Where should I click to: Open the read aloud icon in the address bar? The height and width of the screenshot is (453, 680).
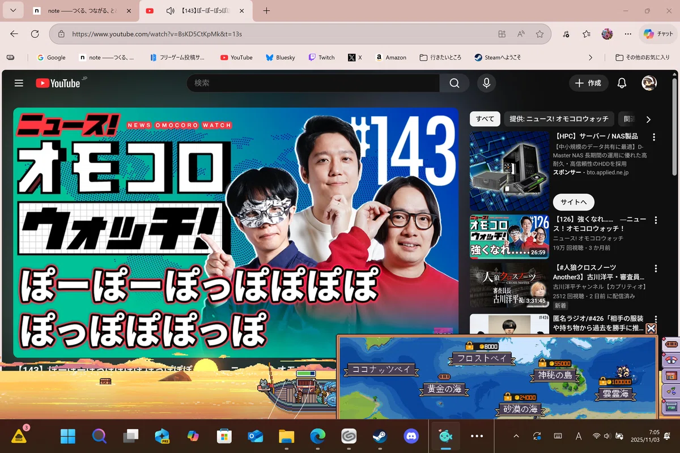tap(521, 34)
